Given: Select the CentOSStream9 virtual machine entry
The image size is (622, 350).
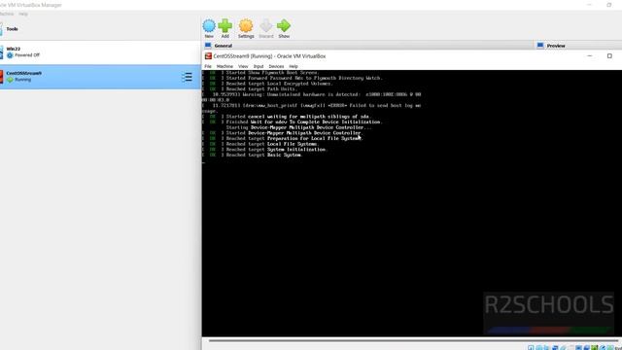Looking at the screenshot, I should [100, 77].
